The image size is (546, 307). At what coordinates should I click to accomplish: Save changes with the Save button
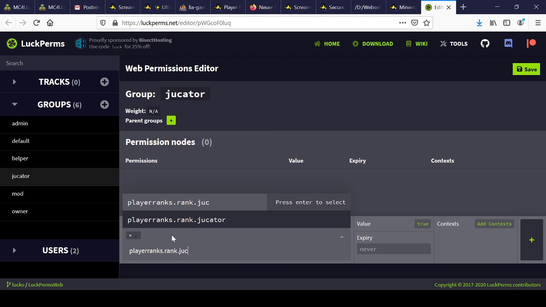click(x=526, y=69)
